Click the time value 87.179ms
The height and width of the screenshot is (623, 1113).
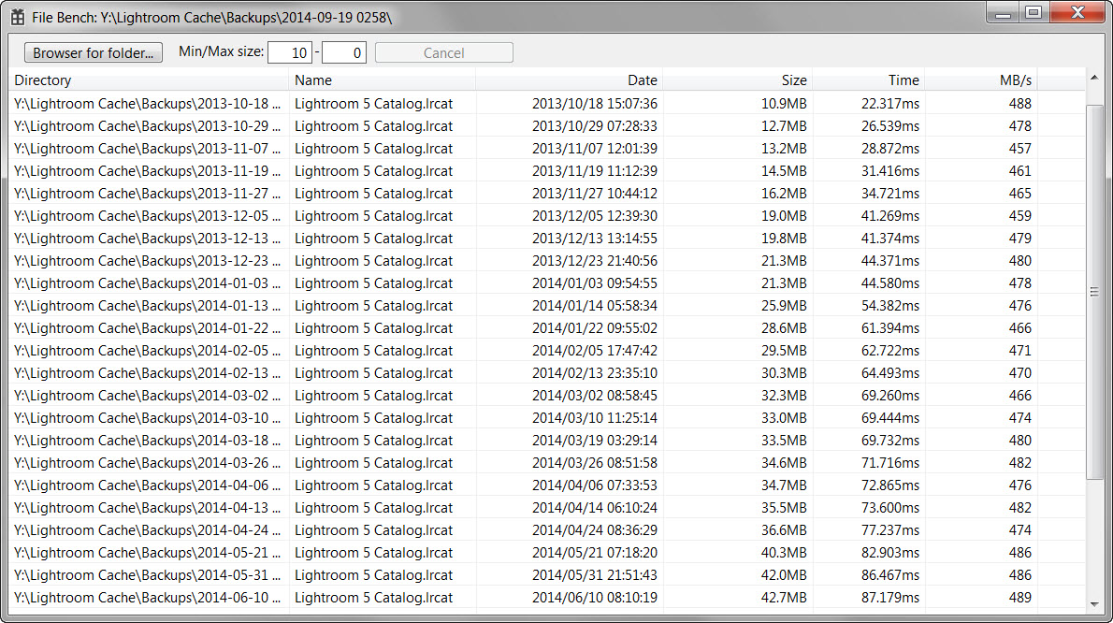[x=890, y=598]
